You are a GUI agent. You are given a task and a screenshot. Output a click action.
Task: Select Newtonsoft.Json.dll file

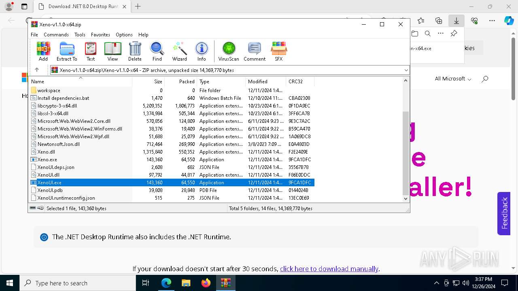(58, 144)
